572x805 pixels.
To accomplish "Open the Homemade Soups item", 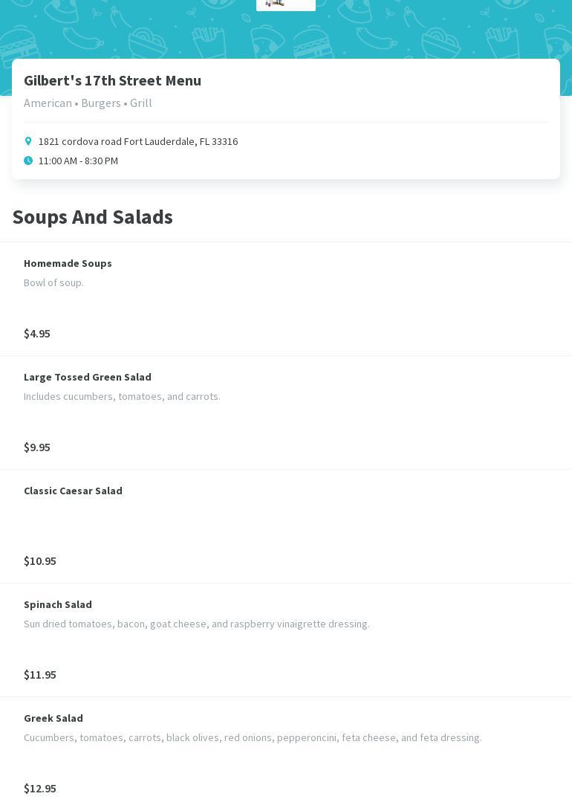I will click(68, 263).
